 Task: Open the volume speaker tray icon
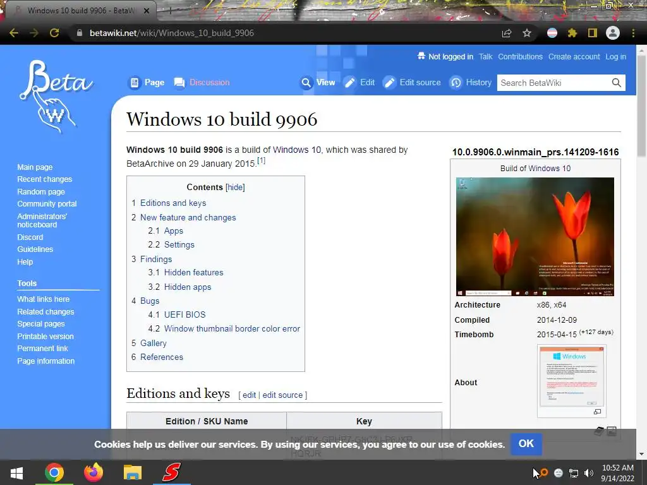589,473
